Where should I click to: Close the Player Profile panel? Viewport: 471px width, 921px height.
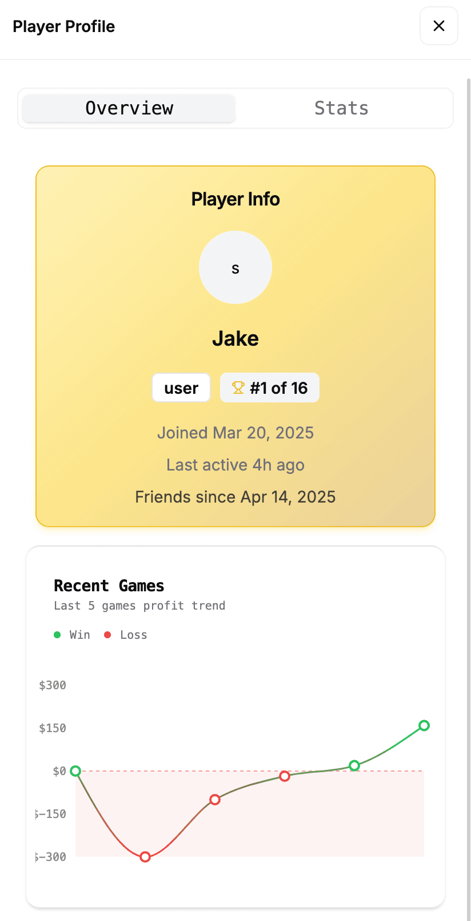[438, 26]
